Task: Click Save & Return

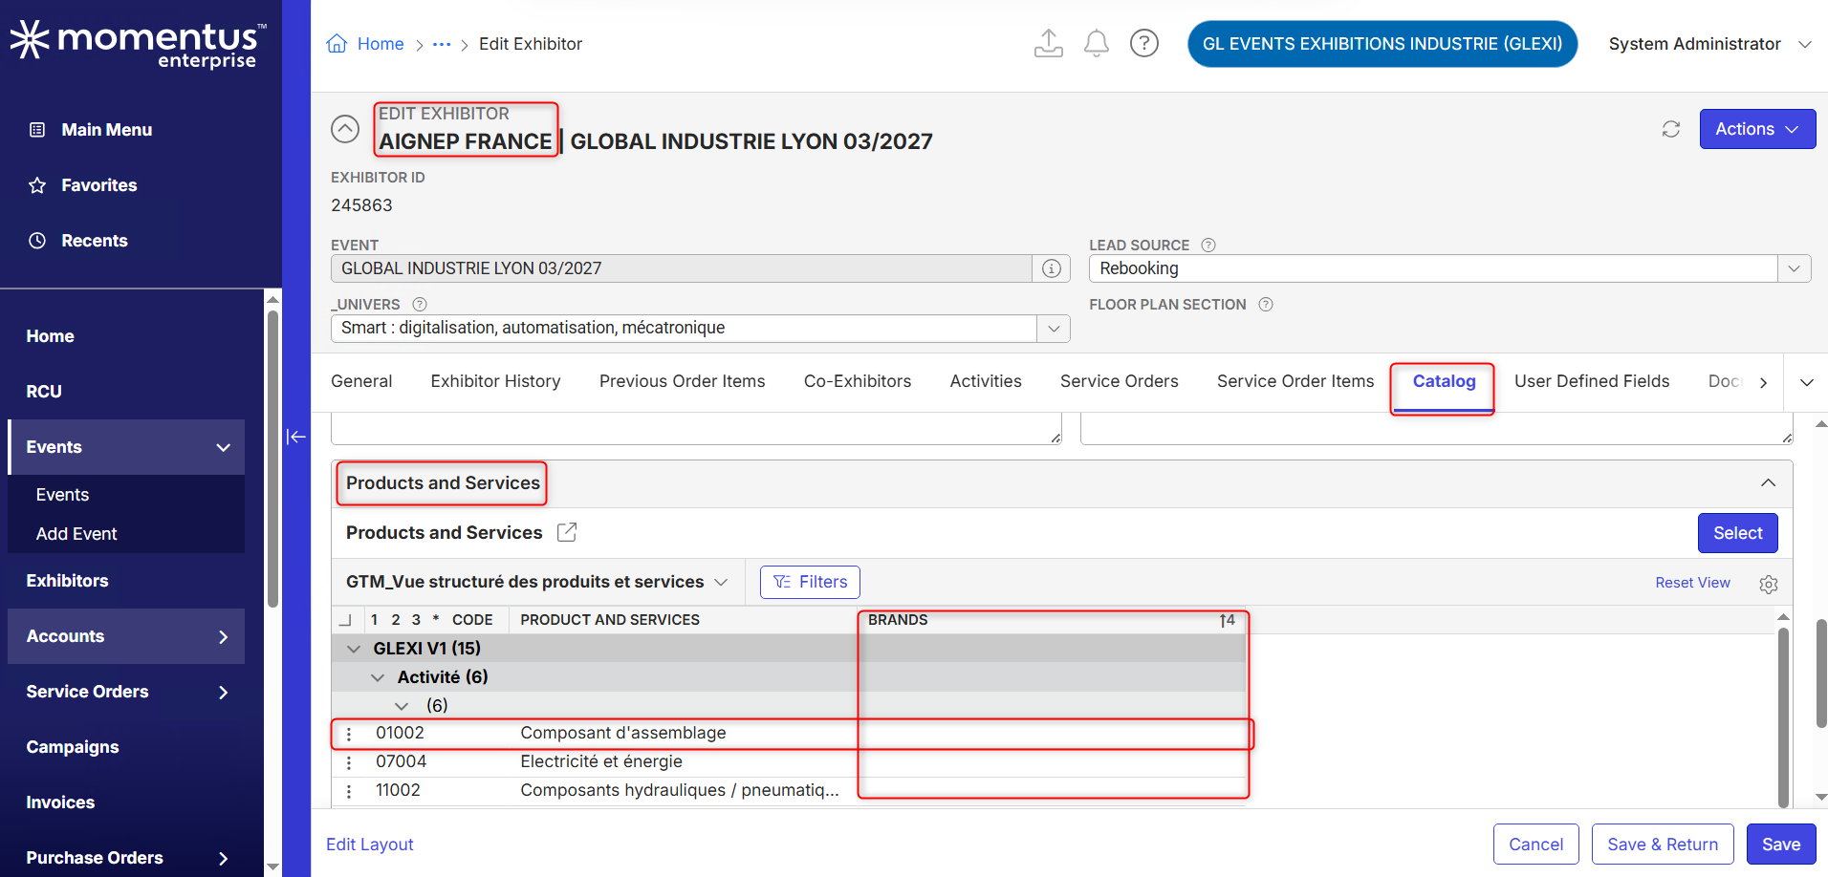Action: [1663, 845]
